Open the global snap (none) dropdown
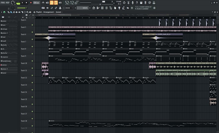 pyautogui.click(x=68, y=8)
